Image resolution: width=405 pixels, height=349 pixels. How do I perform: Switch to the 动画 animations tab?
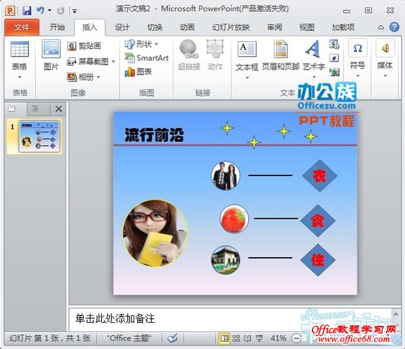click(187, 28)
